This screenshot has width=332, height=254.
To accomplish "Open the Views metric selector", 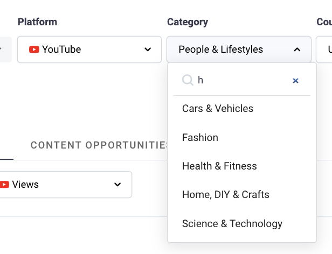I will pos(65,185).
